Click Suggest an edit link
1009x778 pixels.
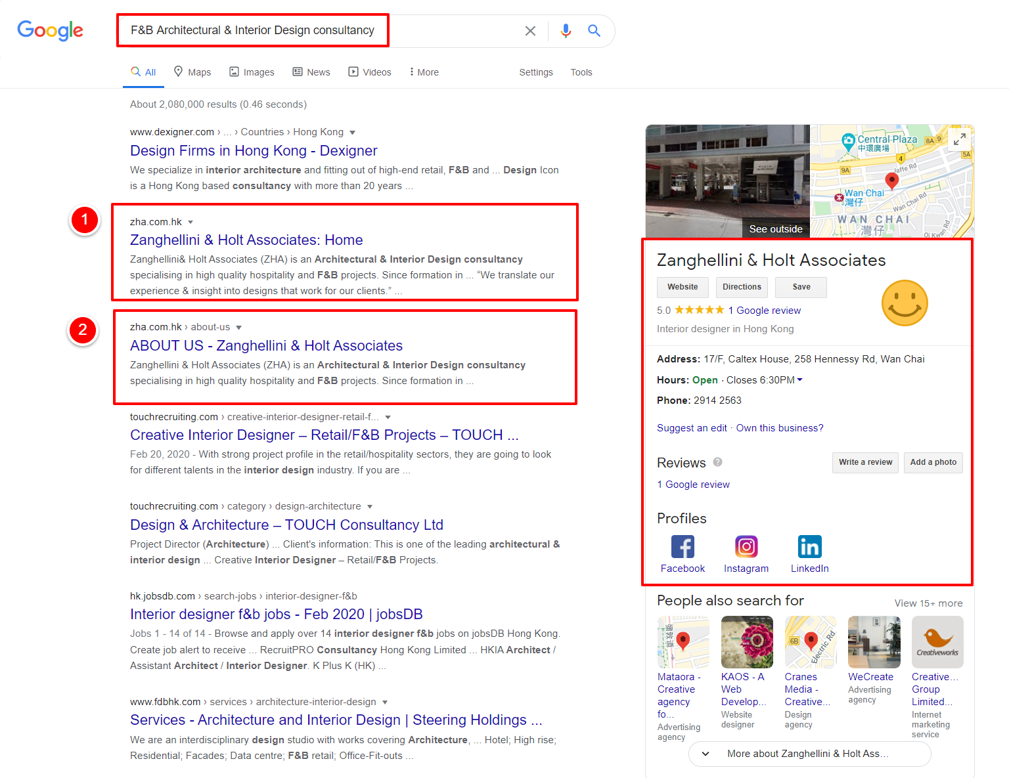[x=692, y=428]
